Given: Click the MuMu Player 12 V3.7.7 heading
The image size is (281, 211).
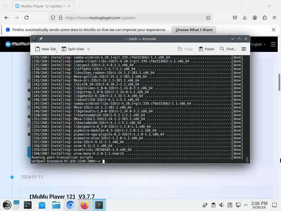Looking at the screenshot, I should [62, 197].
